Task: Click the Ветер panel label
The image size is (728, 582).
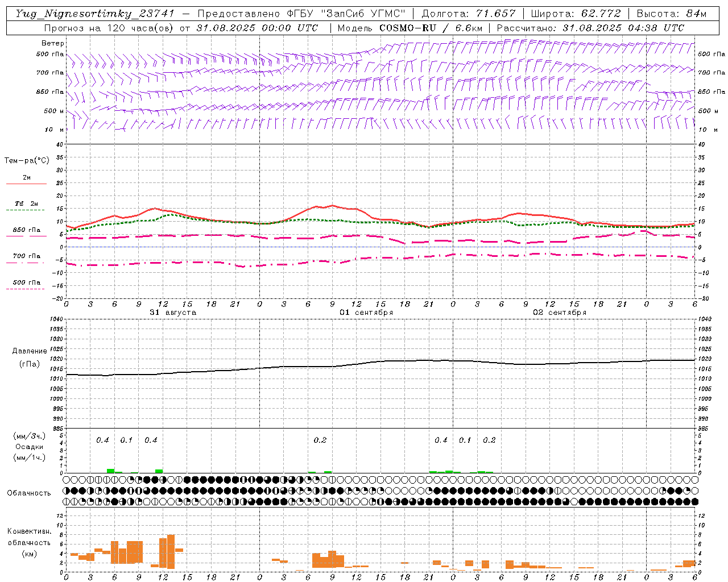Action: pyautogui.click(x=53, y=43)
